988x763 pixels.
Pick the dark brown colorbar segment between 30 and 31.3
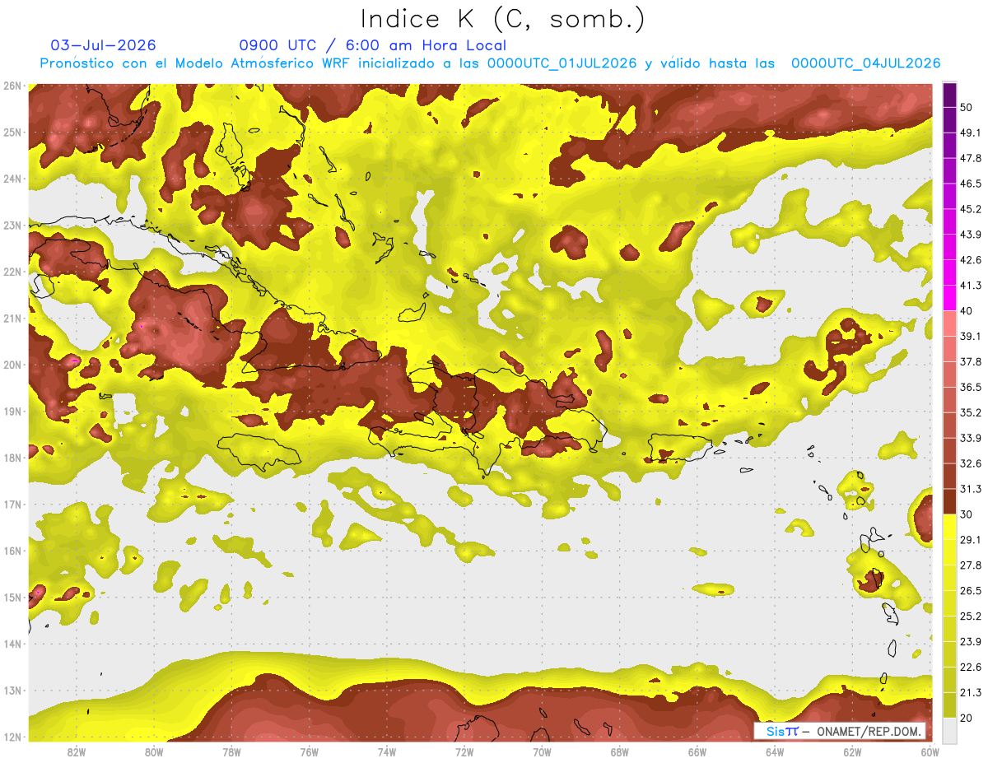coord(950,501)
